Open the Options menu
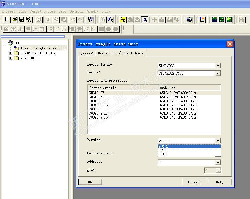The height and width of the screenshot is (199, 250). coord(76,11)
